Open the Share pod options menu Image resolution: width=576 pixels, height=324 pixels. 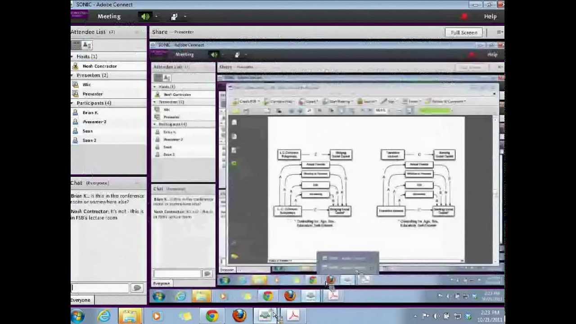[x=499, y=32]
